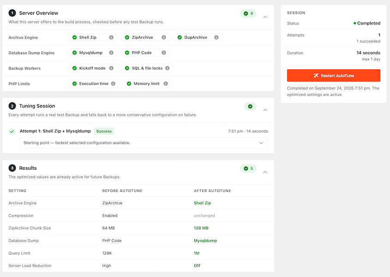Click the Attempt 1: Shell Zip + Mysqldump title

[55, 131]
